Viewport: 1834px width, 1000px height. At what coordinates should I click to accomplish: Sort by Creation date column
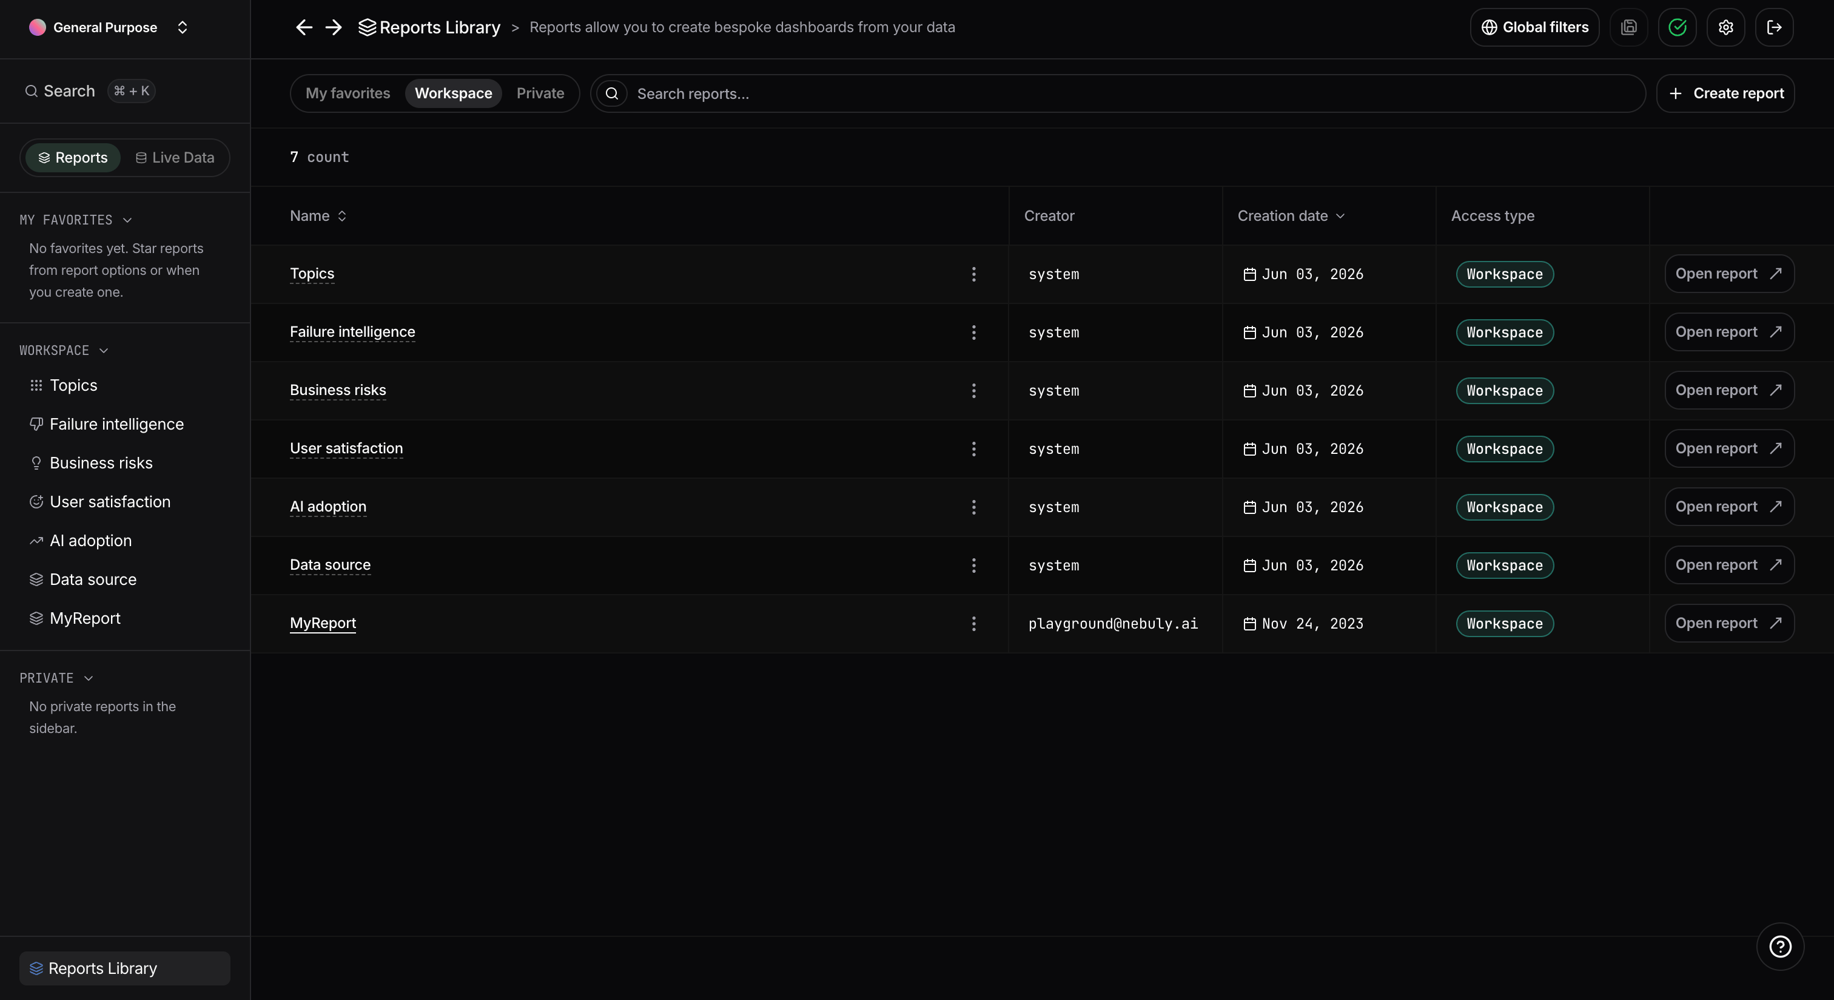[1291, 216]
